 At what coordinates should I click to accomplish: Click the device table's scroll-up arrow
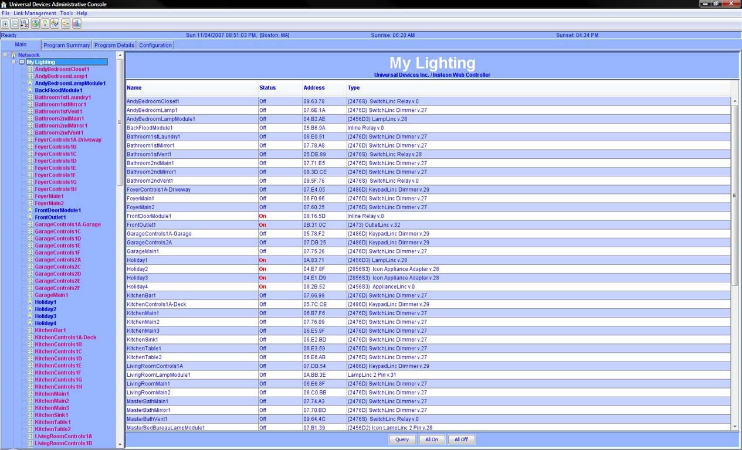735,101
